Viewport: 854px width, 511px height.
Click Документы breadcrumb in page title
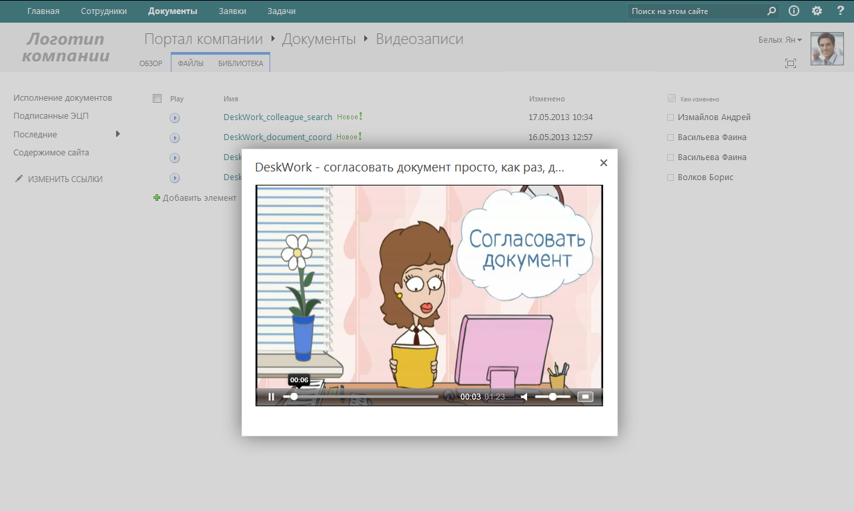click(x=319, y=39)
